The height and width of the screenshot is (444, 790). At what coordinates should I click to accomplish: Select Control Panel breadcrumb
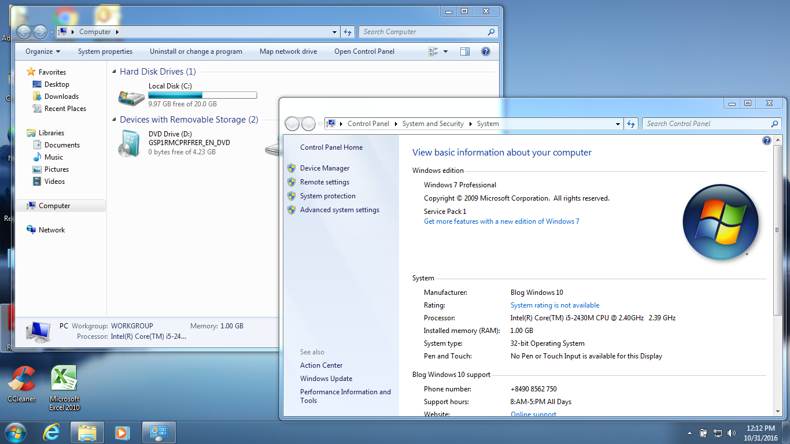(x=368, y=124)
